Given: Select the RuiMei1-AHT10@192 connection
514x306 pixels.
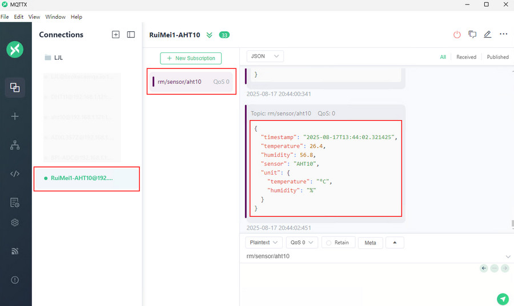Looking at the screenshot, I should (87, 178).
